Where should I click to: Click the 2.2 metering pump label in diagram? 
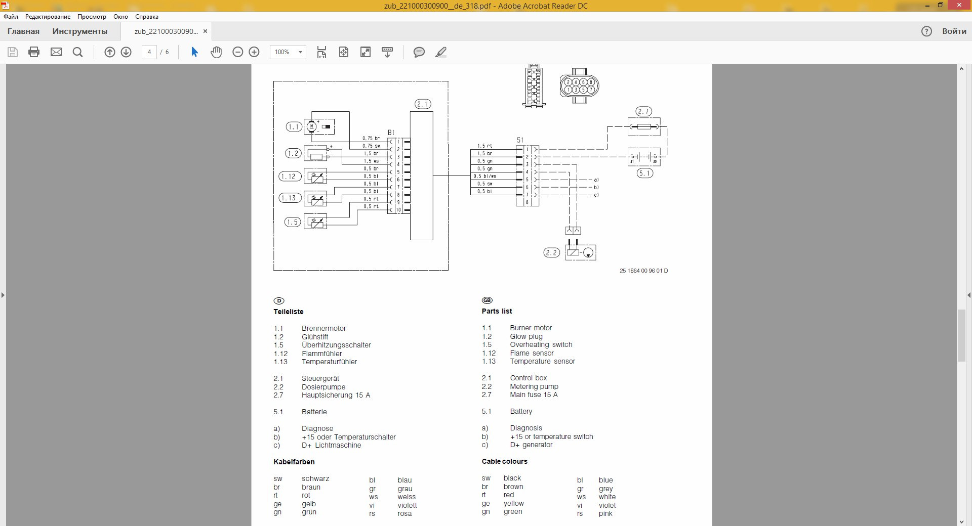[x=551, y=252]
